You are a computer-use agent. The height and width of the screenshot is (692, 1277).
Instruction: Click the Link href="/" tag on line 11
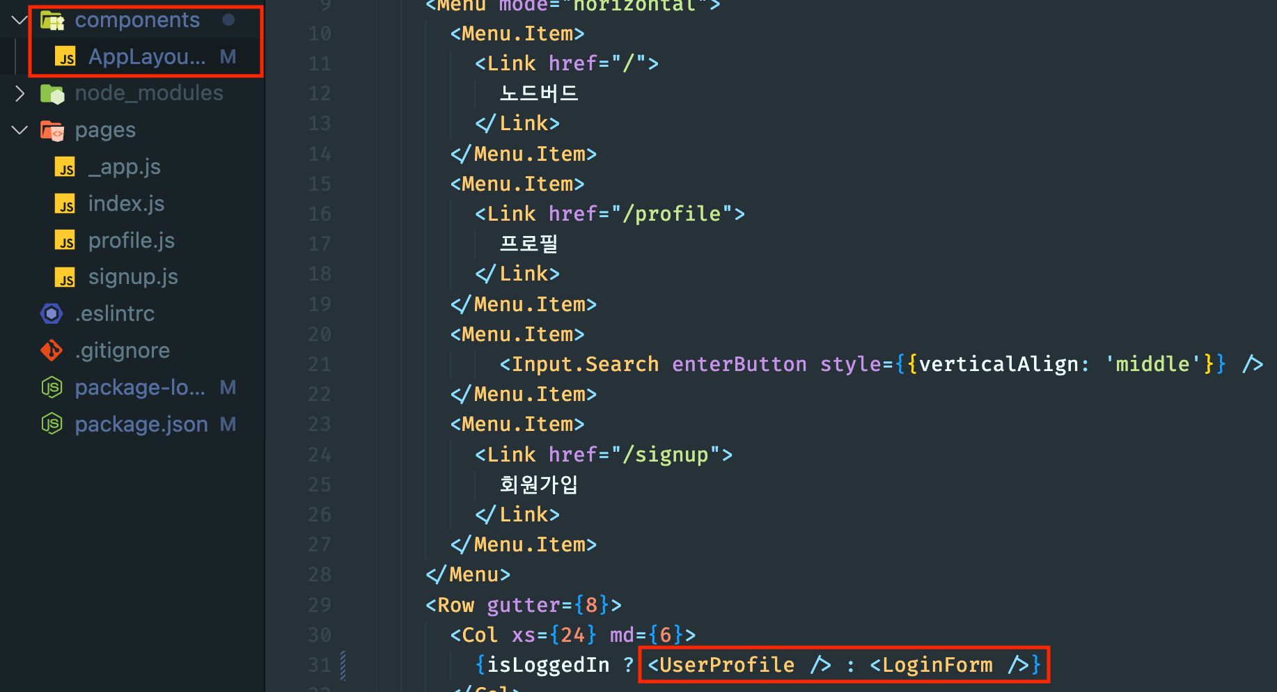567,63
